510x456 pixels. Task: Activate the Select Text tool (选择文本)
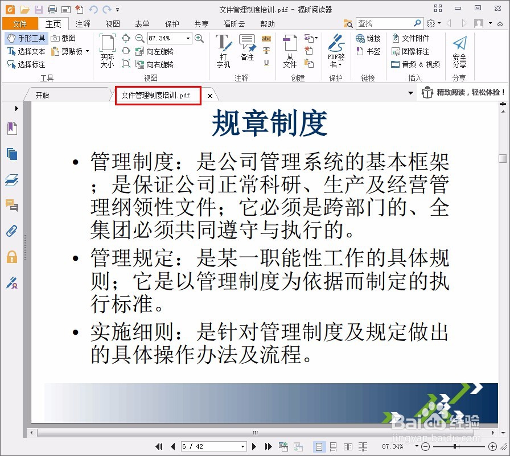pos(26,51)
